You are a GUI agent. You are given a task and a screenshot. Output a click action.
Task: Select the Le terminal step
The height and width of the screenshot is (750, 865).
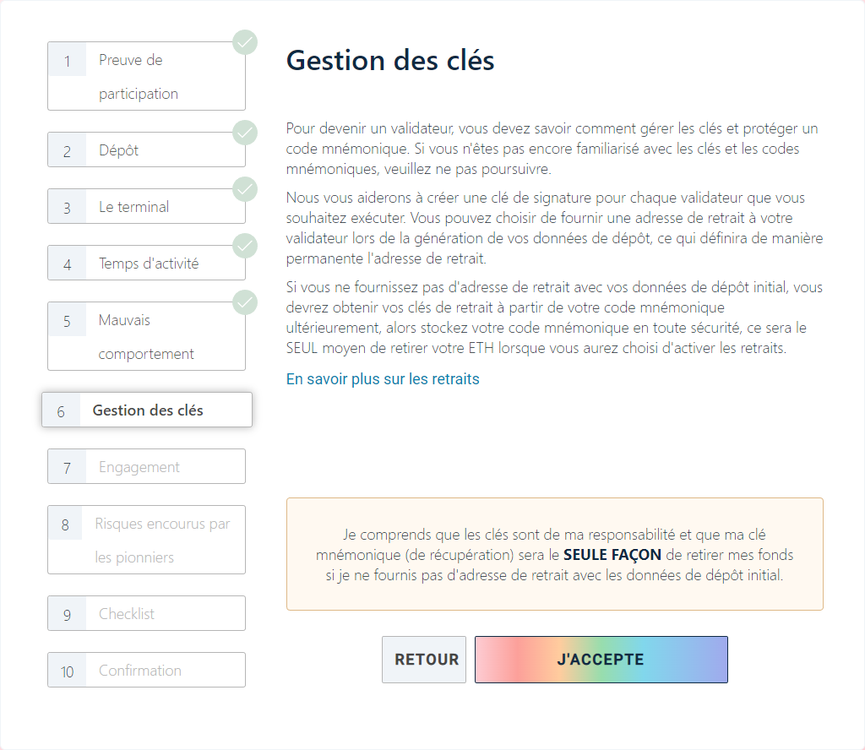146,207
